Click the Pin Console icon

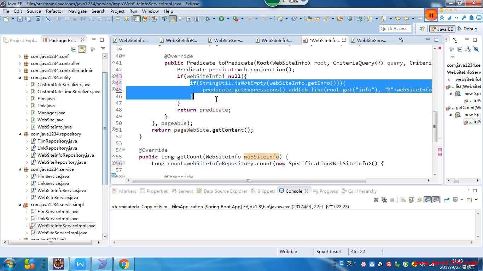pos(447,200)
